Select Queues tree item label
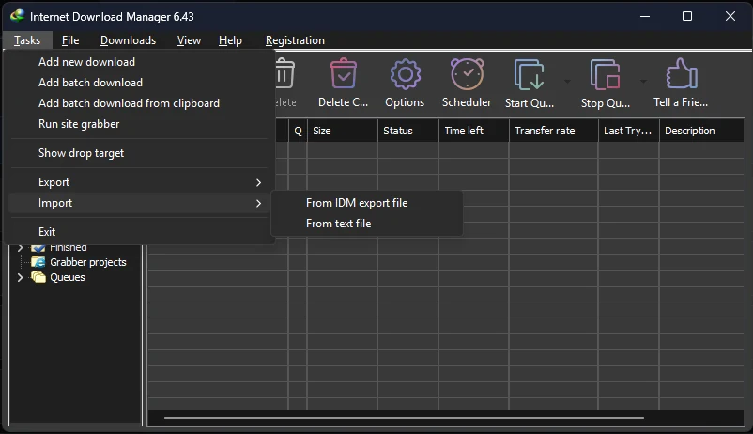This screenshot has height=434, width=753. [x=68, y=277]
